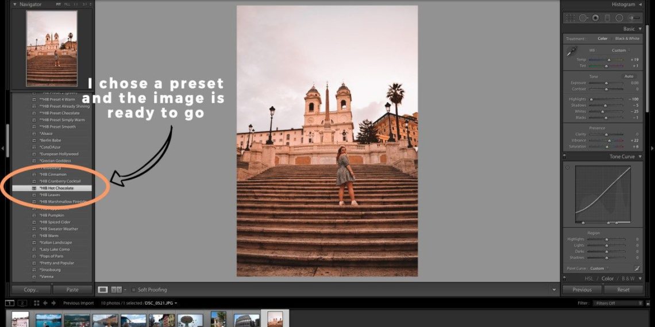
Task: Switch to the HSL tab
Action: tap(588, 278)
